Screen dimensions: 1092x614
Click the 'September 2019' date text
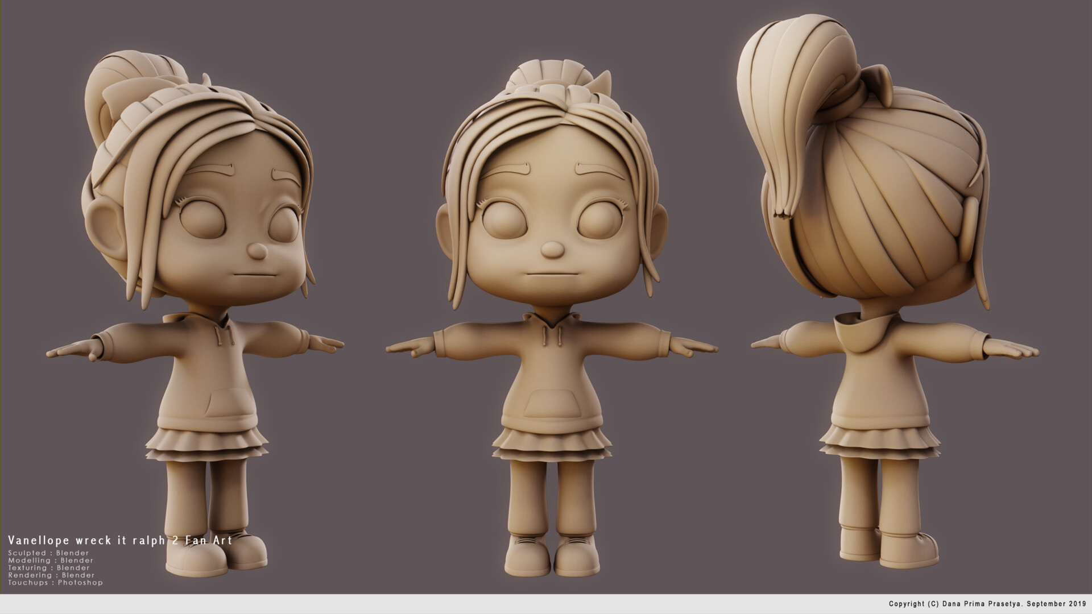coord(1058,605)
